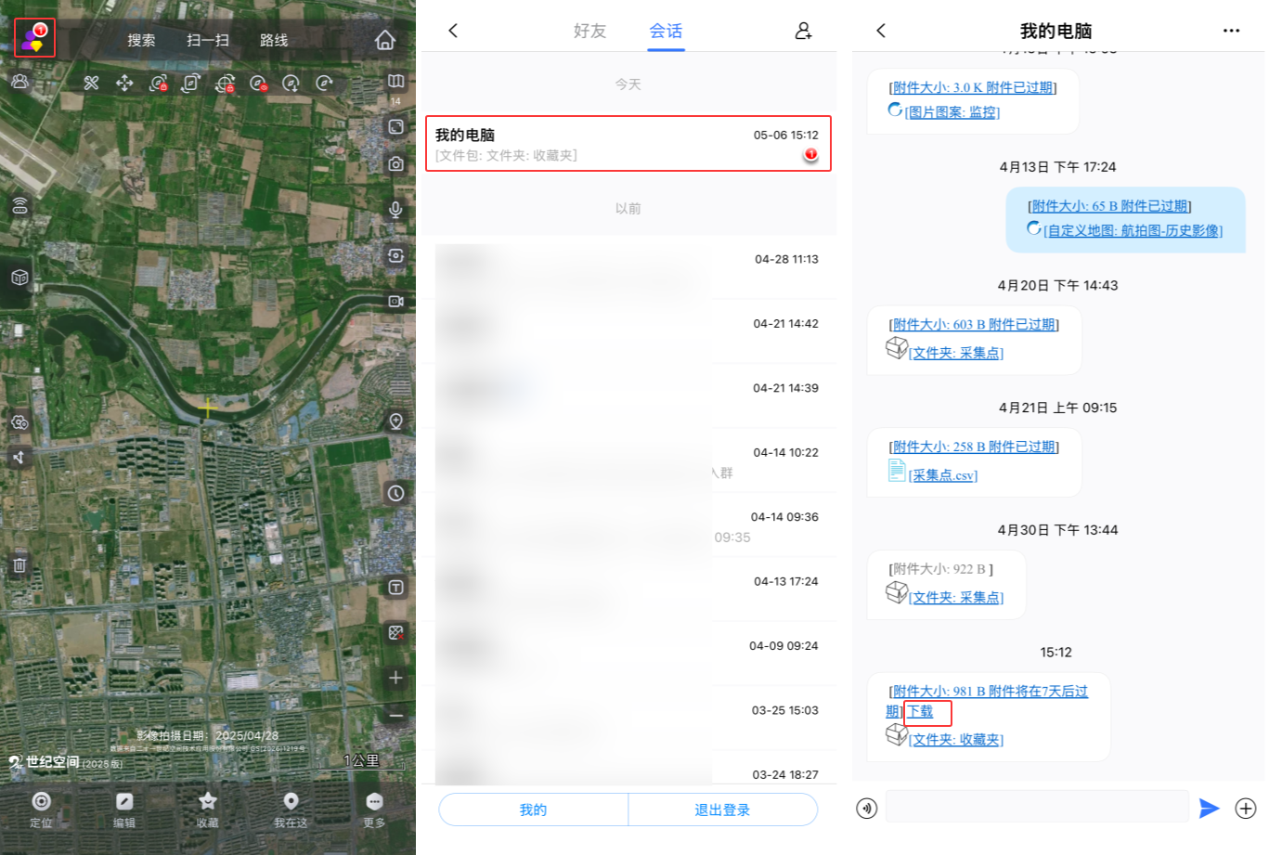The width and height of the screenshot is (1269, 855).
Task: Zoom in the map with the plus button
Action: (x=395, y=678)
